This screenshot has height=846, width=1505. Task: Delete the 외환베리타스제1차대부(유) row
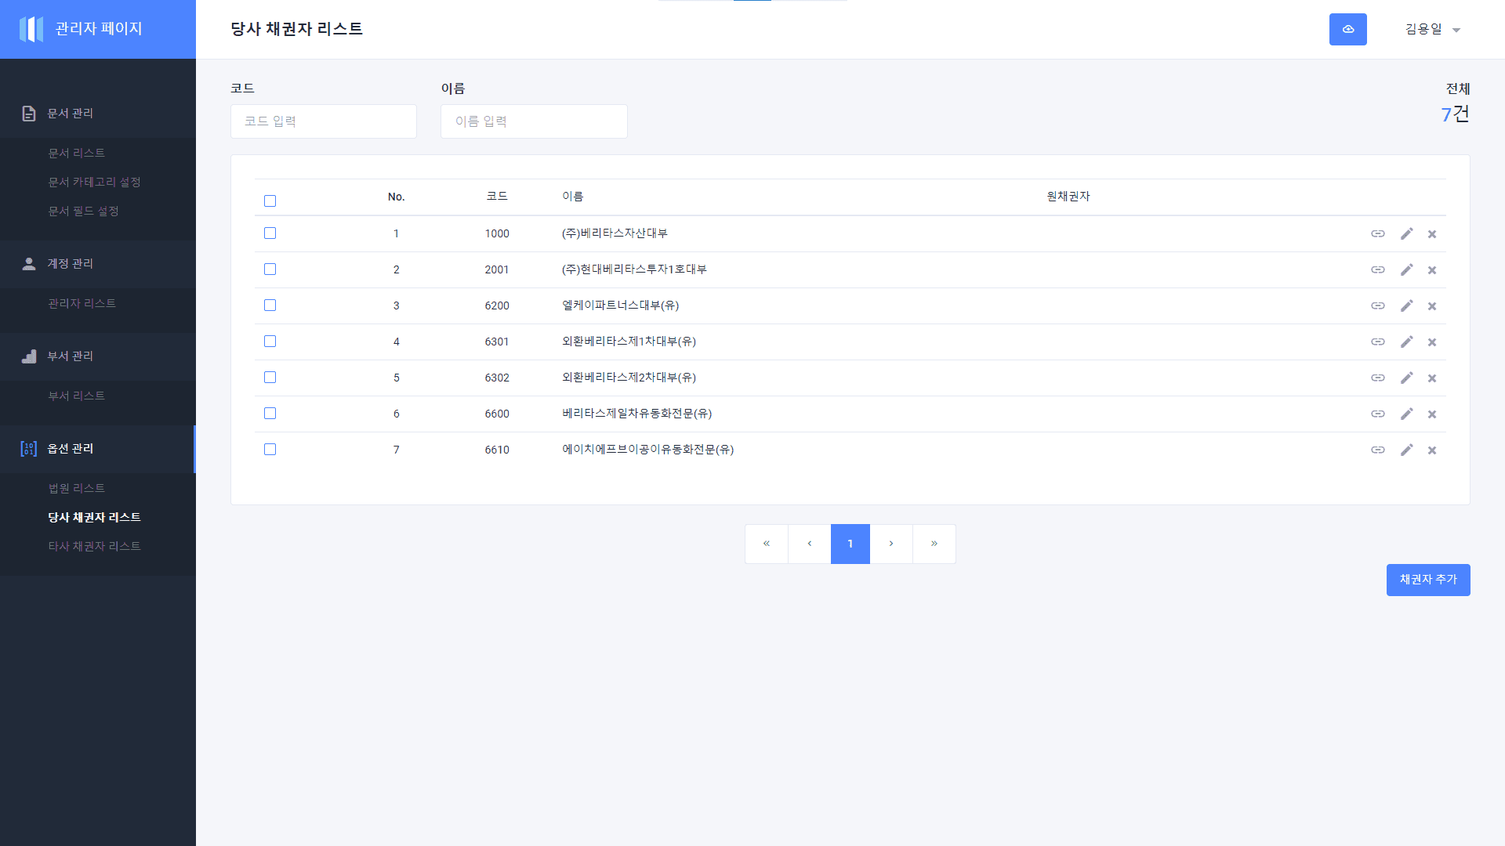click(x=1432, y=342)
